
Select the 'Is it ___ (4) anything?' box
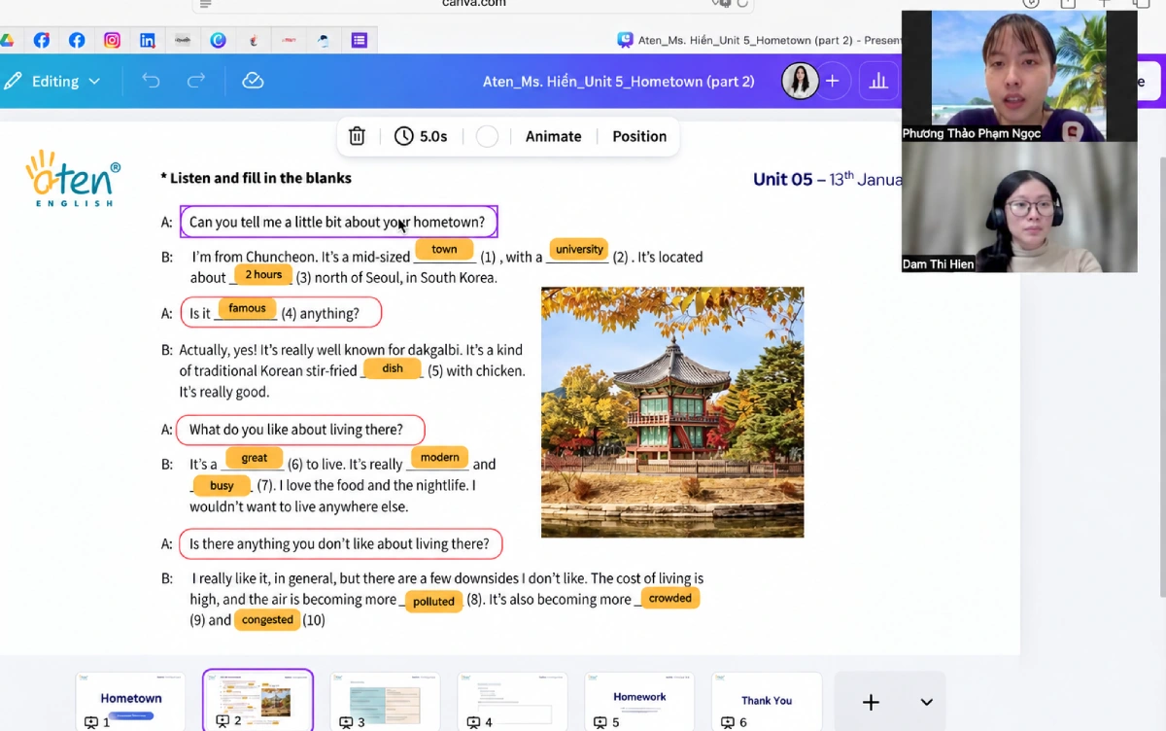pos(281,313)
